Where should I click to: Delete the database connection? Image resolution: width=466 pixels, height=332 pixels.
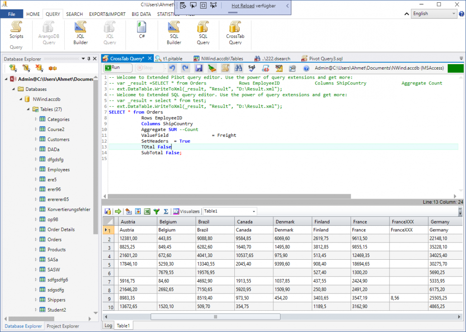pyautogui.click(x=39, y=68)
